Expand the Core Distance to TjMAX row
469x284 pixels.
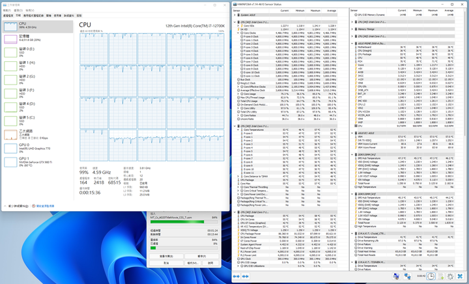(x=238, y=177)
